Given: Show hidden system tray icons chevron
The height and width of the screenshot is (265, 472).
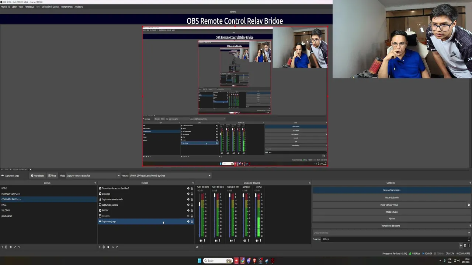Looking at the screenshot, I should click(x=440, y=261).
